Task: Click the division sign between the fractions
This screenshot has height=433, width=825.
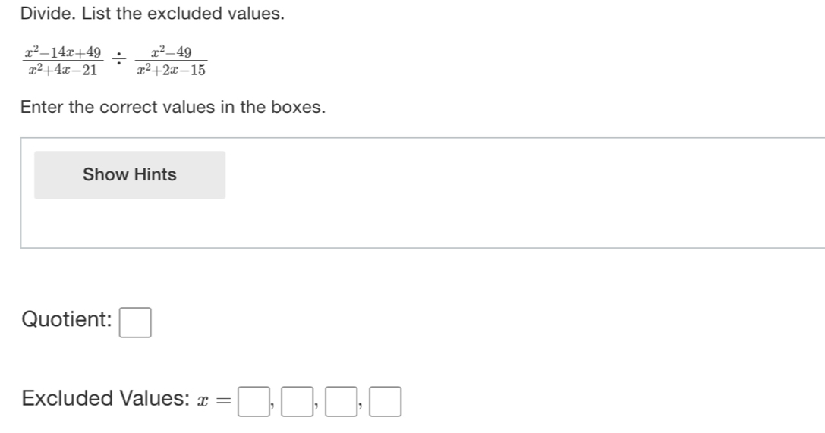Action: (119, 59)
